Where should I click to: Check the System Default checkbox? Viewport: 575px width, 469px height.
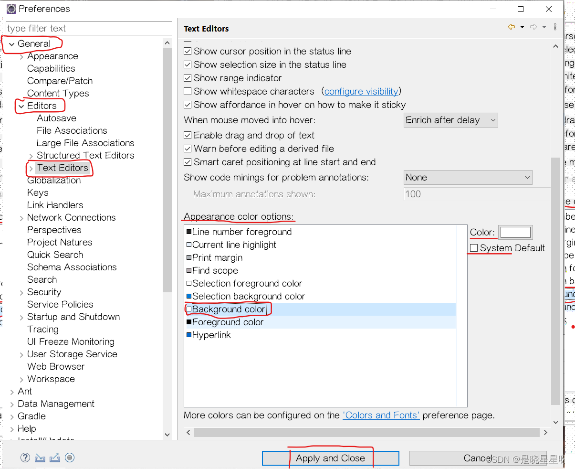(474, 248)
